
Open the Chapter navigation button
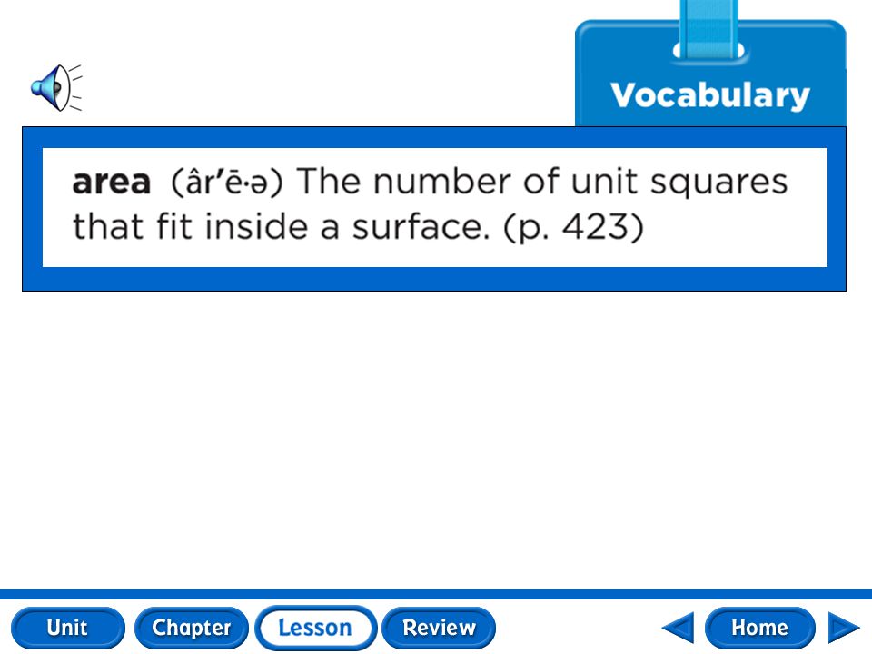pos(192,628)
